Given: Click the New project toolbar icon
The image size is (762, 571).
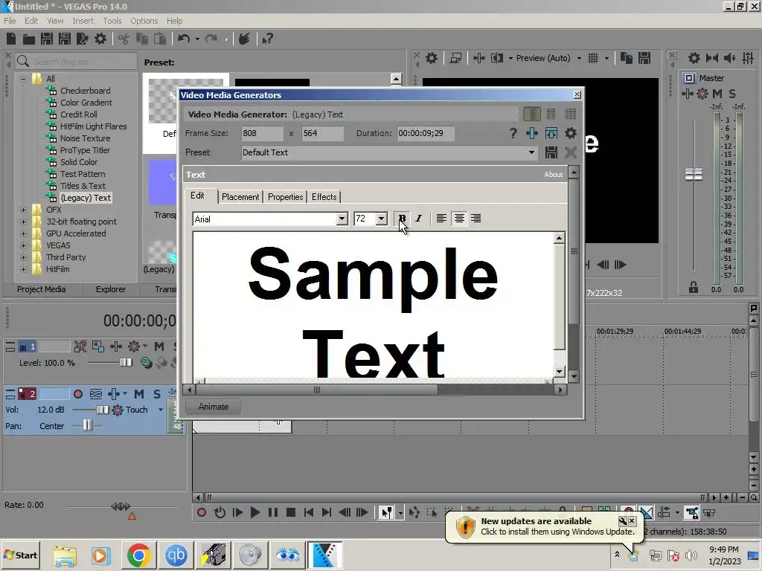Looking at the screenshot, I should click(x=11, y=39).
